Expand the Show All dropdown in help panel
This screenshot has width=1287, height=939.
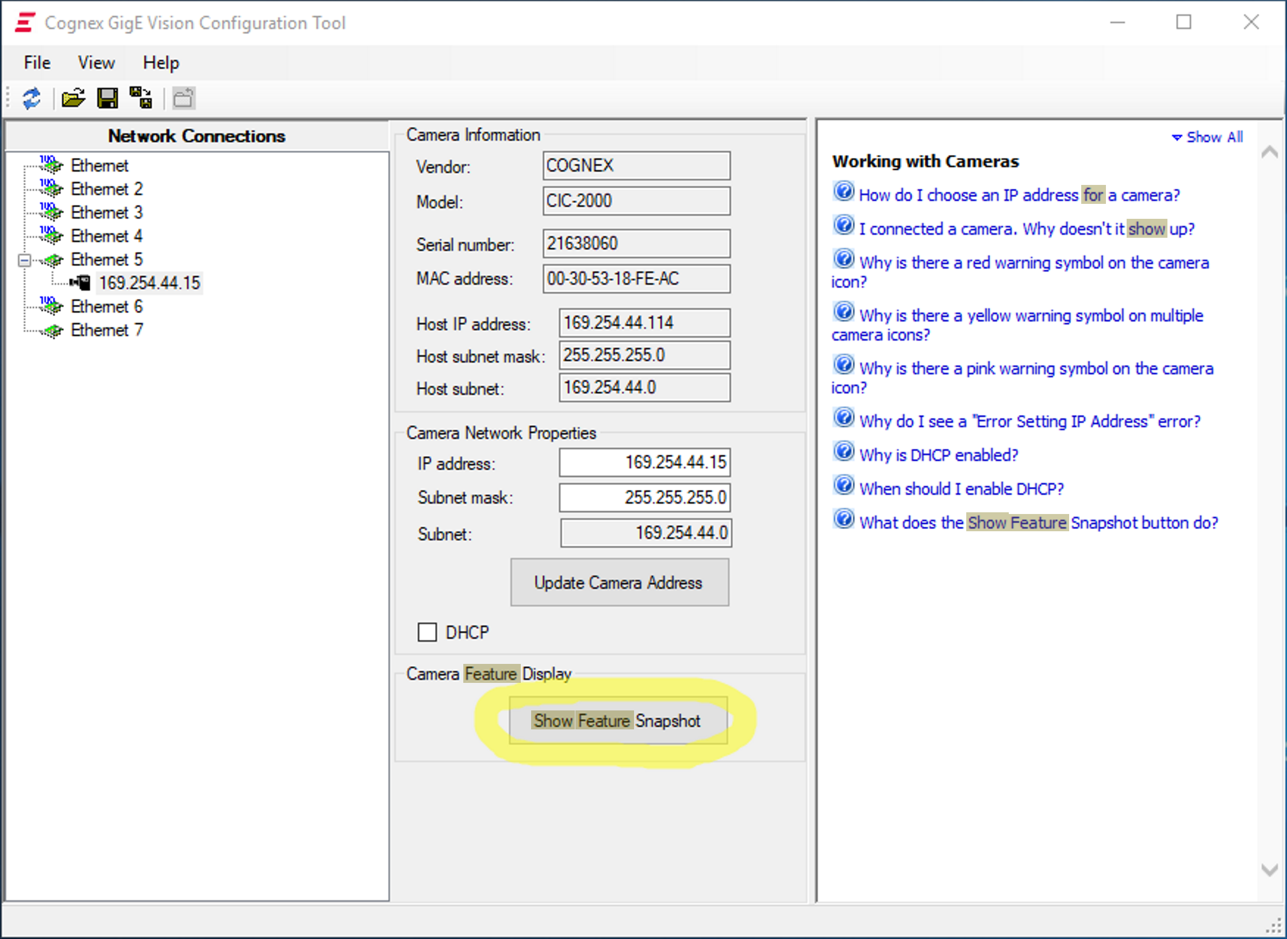coord(1205,137)
